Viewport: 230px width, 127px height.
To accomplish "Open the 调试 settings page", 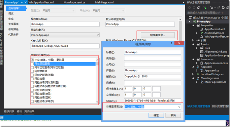I will (11, 13).
